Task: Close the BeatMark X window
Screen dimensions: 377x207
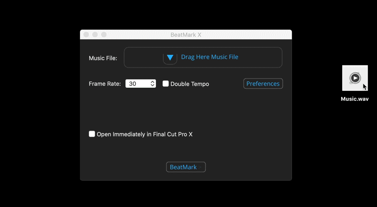Action: pos(86,34)
